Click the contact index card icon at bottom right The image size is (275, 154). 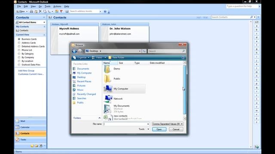tap(257, 147)
